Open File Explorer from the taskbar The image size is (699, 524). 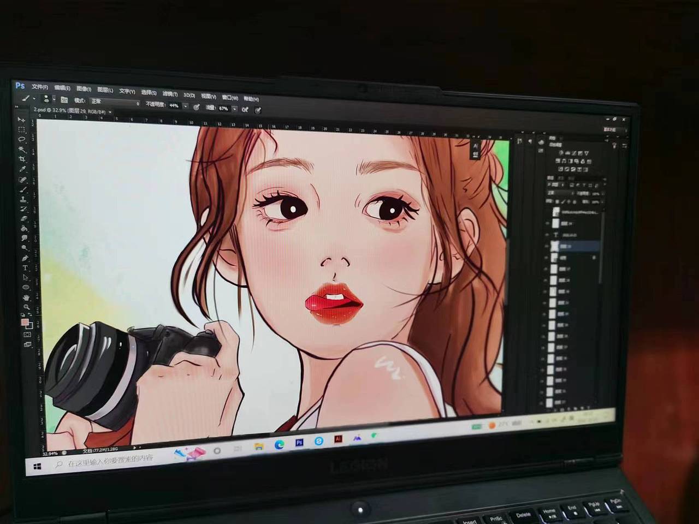[259, 446]
